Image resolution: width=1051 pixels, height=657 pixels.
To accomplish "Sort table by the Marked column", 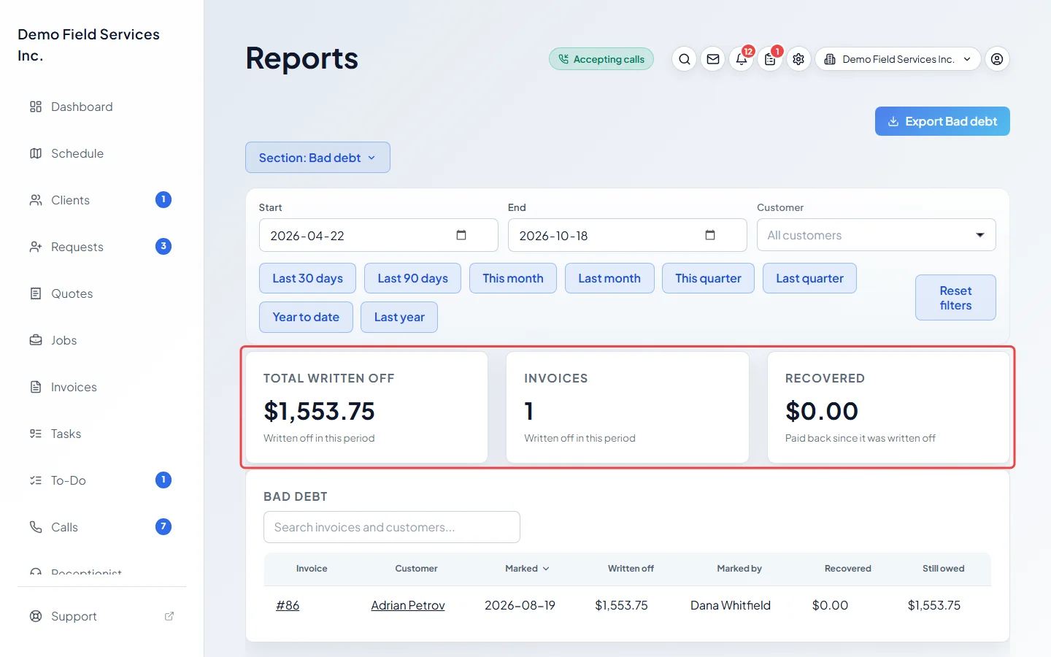I will [x=527, y=569].
